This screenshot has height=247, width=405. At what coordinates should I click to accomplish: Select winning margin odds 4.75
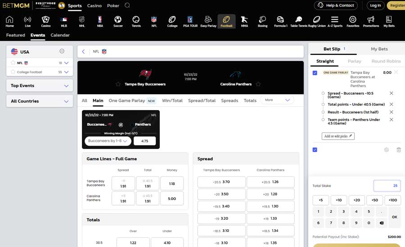click(x=144, y=141)
